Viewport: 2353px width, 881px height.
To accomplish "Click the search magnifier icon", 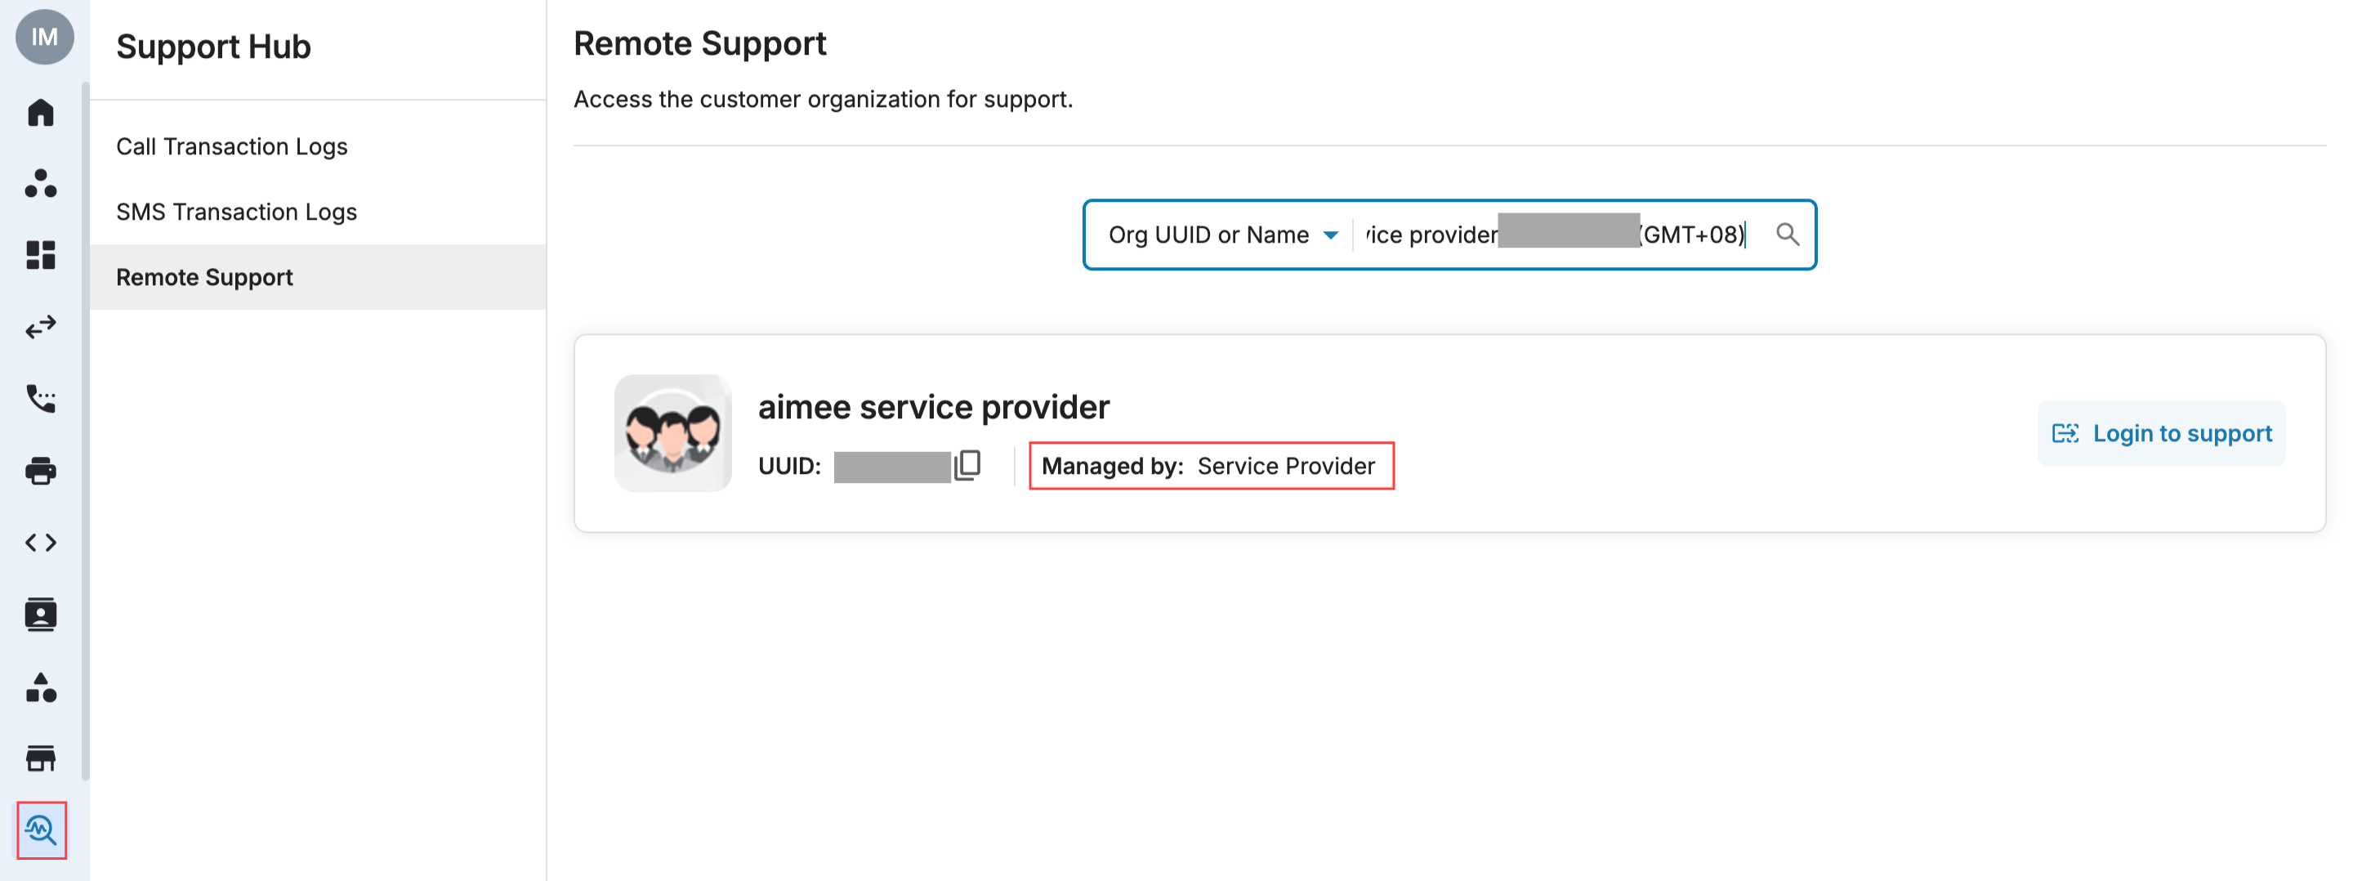I will coord(1788,235).
